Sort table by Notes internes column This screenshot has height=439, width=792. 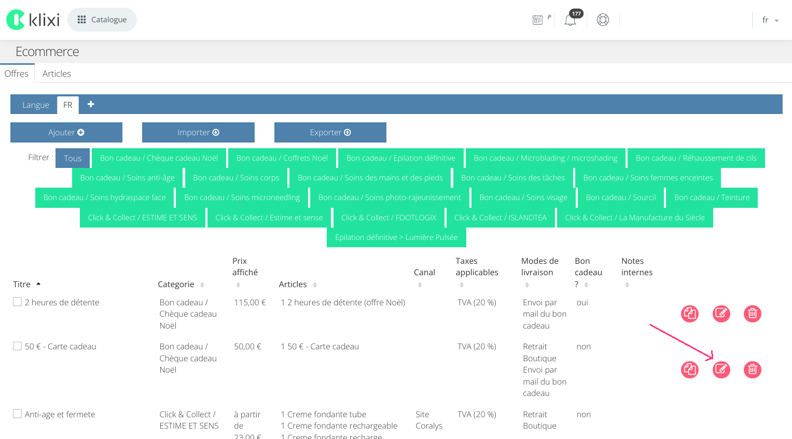click(637, 272)
